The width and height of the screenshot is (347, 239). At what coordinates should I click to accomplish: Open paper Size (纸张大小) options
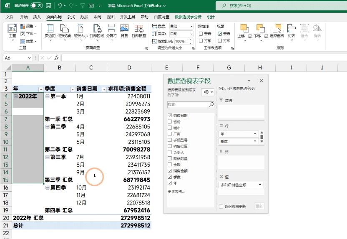point(80,32)
